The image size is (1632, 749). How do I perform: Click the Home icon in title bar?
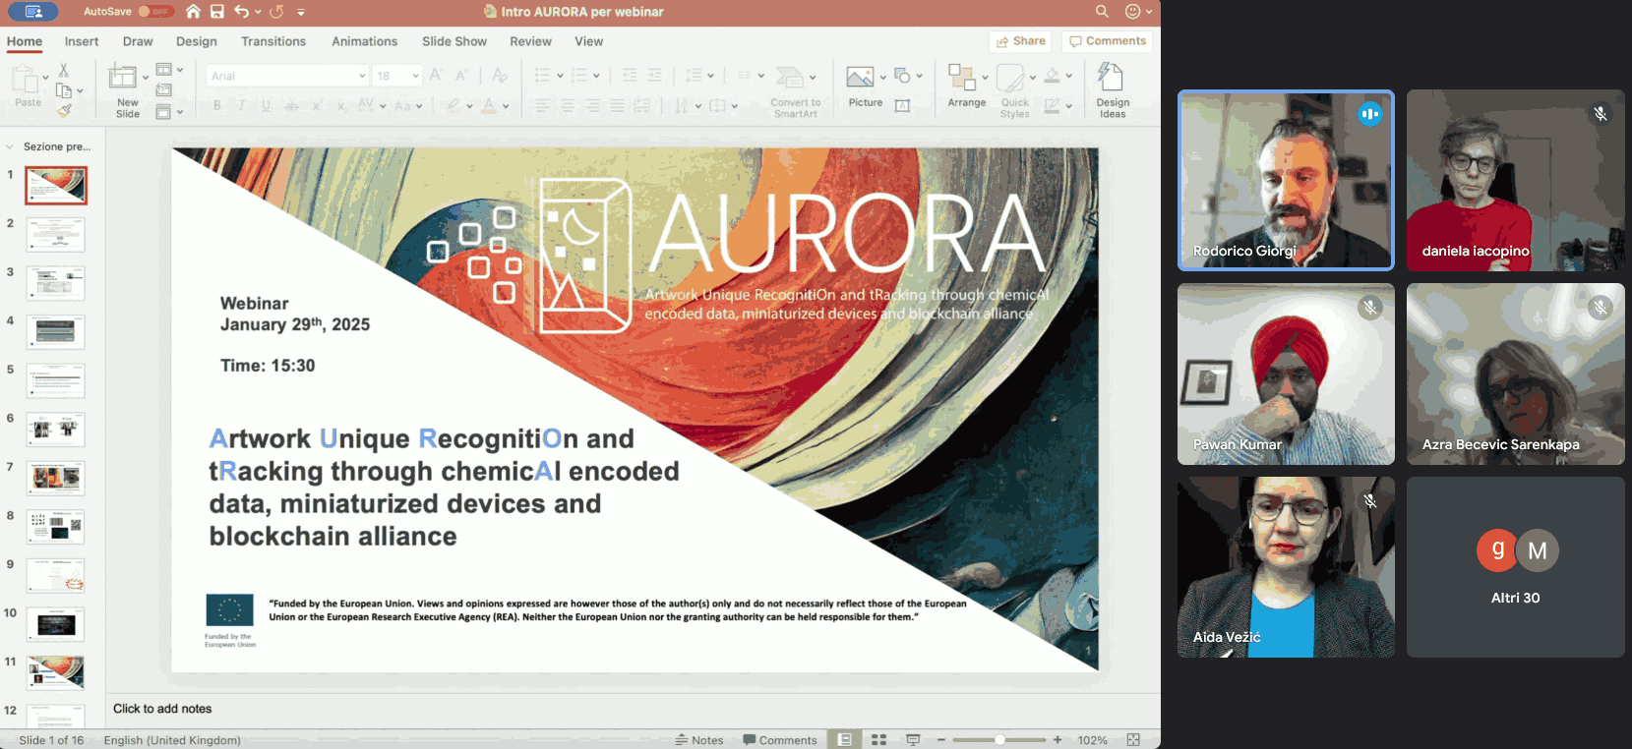point(193,12)
